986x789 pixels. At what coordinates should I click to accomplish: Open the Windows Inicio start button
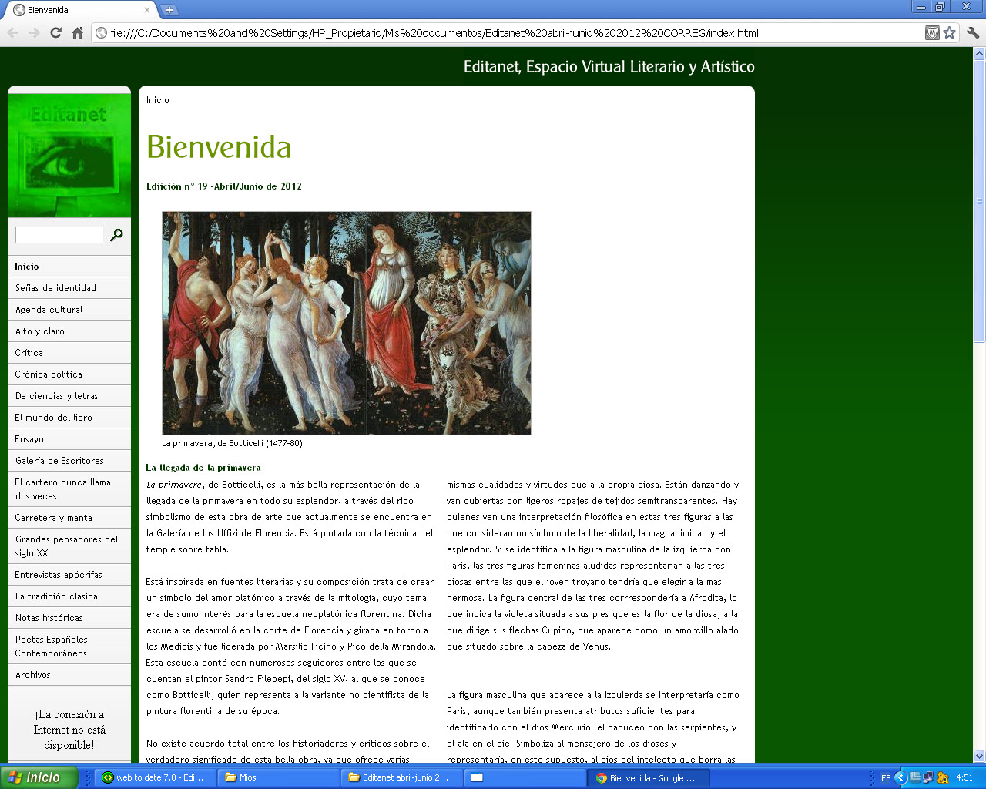tap(39, 777)
